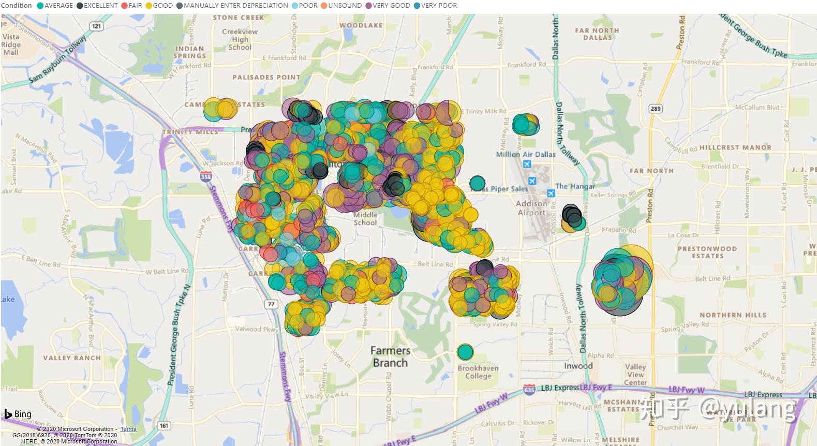Click the PALISADES POINT neighborhood label
The height and width of the screenshot is (446, 817).
(266, 77)
